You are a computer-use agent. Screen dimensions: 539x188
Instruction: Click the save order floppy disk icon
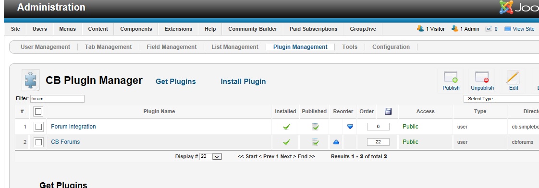[x=388, y=111]
